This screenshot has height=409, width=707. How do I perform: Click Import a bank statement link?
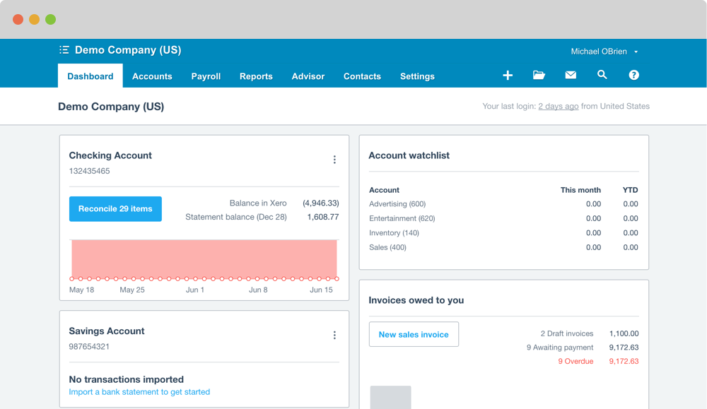[139, 392]
